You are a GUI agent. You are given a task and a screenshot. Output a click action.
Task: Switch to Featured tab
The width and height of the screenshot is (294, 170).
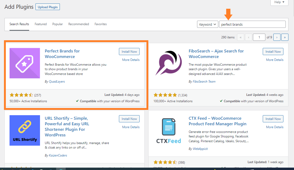click(41, 24)
